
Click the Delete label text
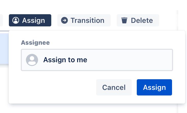[x=142, y=20]
